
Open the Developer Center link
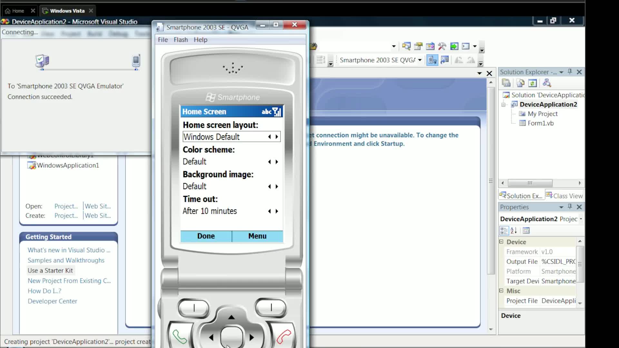click(52, 301)
